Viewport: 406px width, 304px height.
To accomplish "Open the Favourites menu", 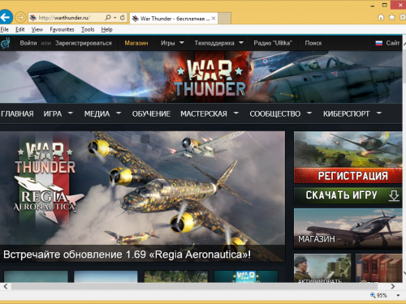I will tap(62, 29).
